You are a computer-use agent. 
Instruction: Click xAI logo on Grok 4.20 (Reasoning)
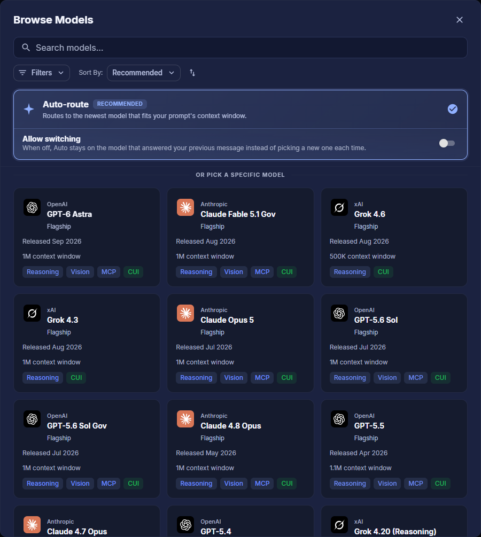coord(339,525)
